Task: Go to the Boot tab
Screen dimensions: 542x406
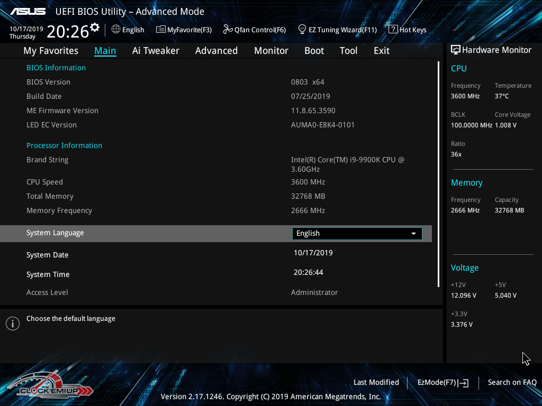Action: click(x=314, y=51)
